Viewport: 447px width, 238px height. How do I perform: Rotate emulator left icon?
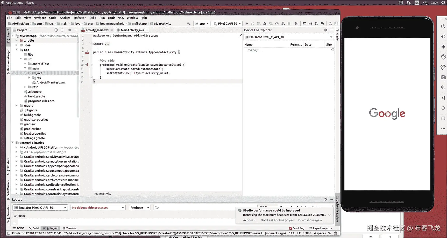click(x=443, y=57)
